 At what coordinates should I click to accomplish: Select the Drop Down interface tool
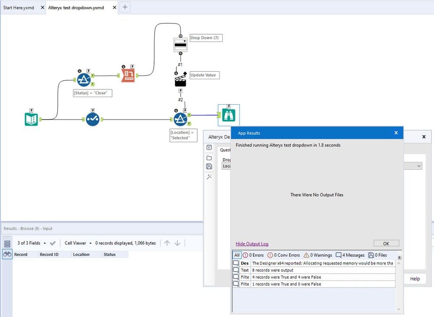[x=180, y=45]
